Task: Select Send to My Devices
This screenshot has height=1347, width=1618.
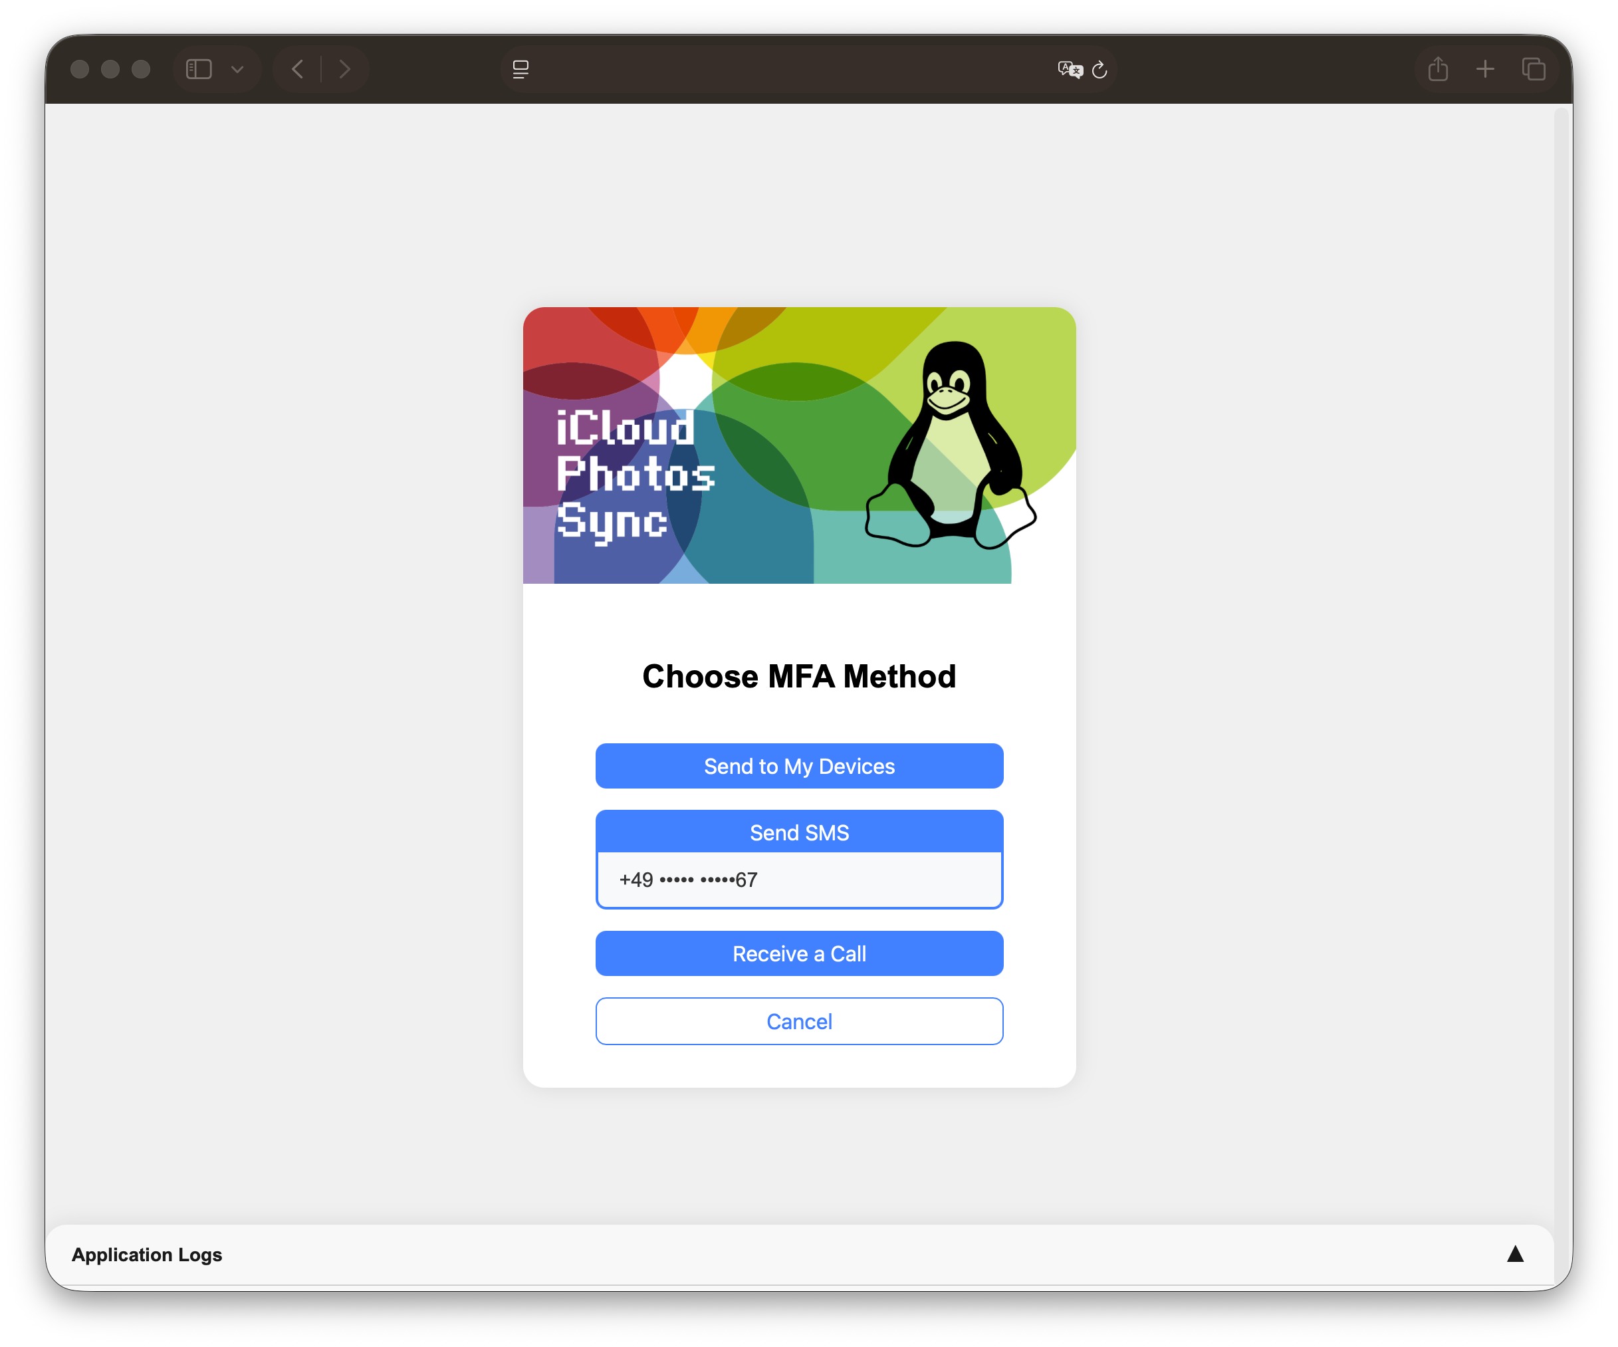Action: coord(799,766)
